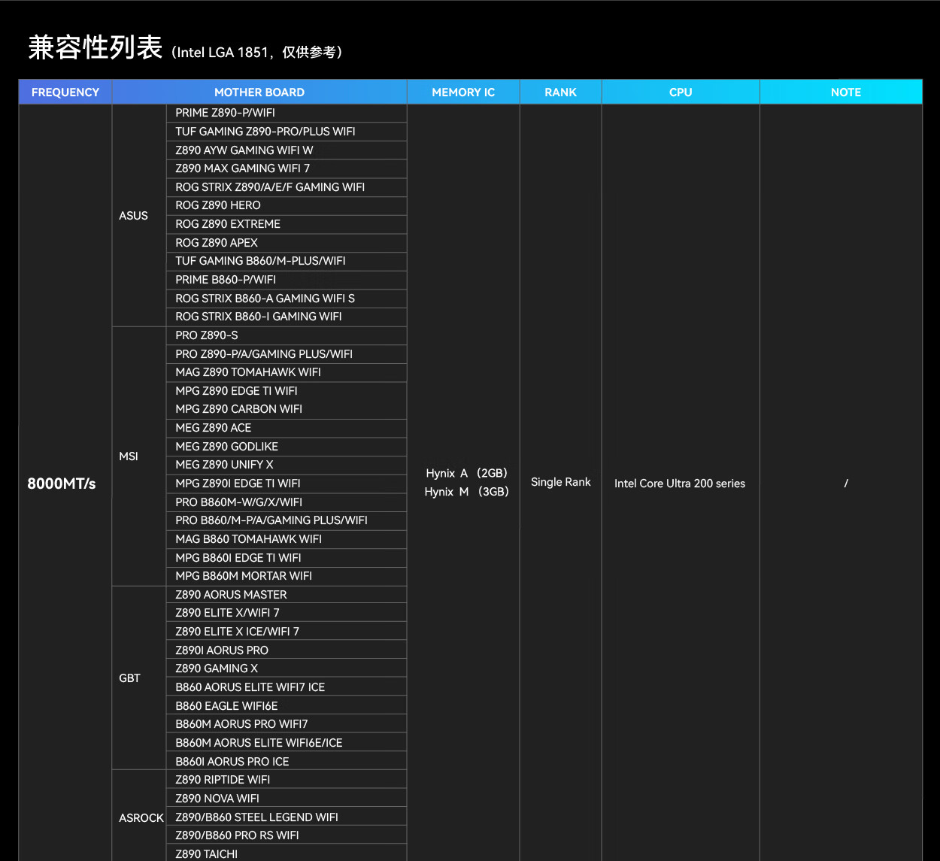
Task: Select Z890 ELITE X ICE/WIFI 7 row
Action: (287, 632)
